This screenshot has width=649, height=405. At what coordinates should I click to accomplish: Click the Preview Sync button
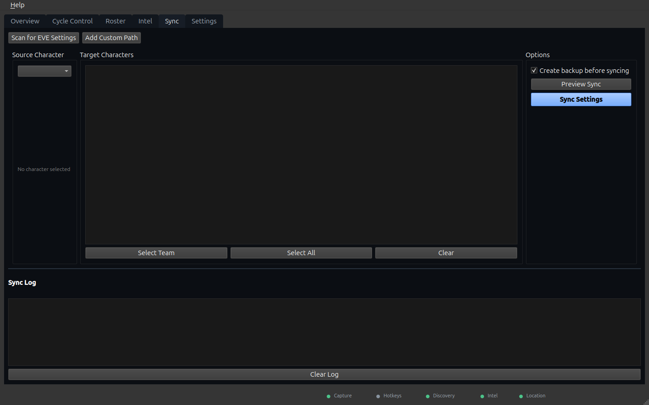(x=581, y=84)
